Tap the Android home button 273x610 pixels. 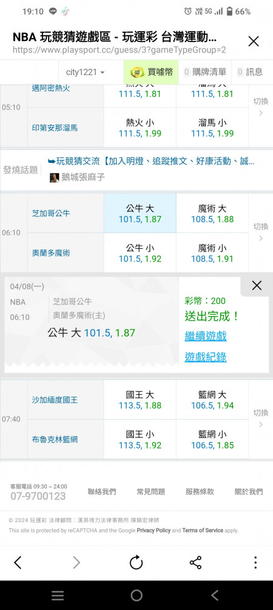tap(136, 595)
